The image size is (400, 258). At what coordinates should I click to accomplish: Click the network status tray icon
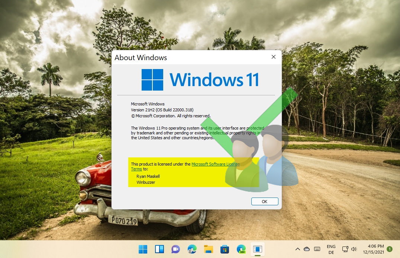click(345, 249)
